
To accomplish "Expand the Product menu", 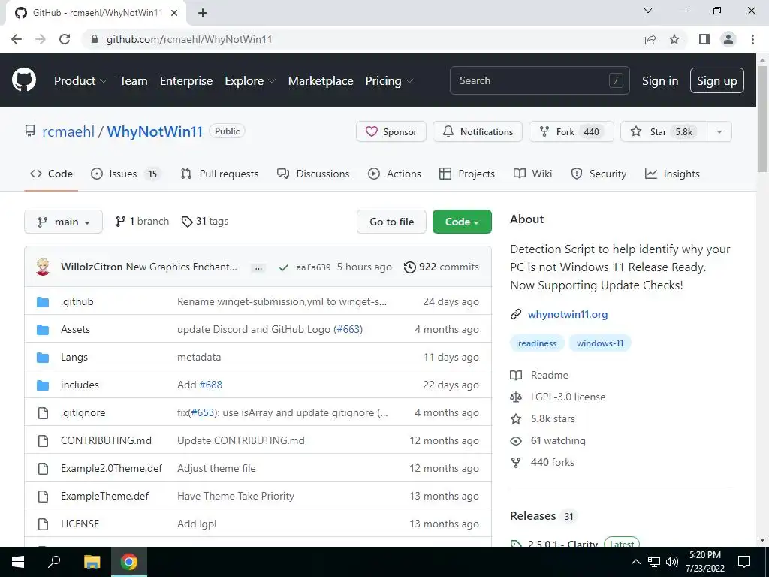I will pyautogui.click(x=80, y=80).
